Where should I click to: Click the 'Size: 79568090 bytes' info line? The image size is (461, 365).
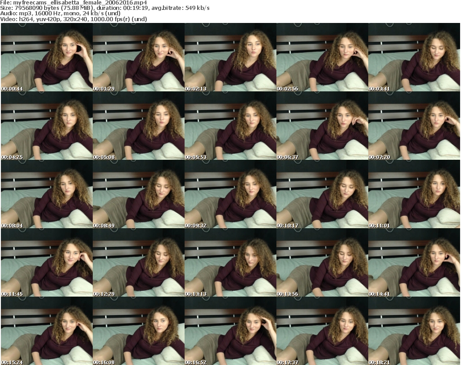[104, 8]
